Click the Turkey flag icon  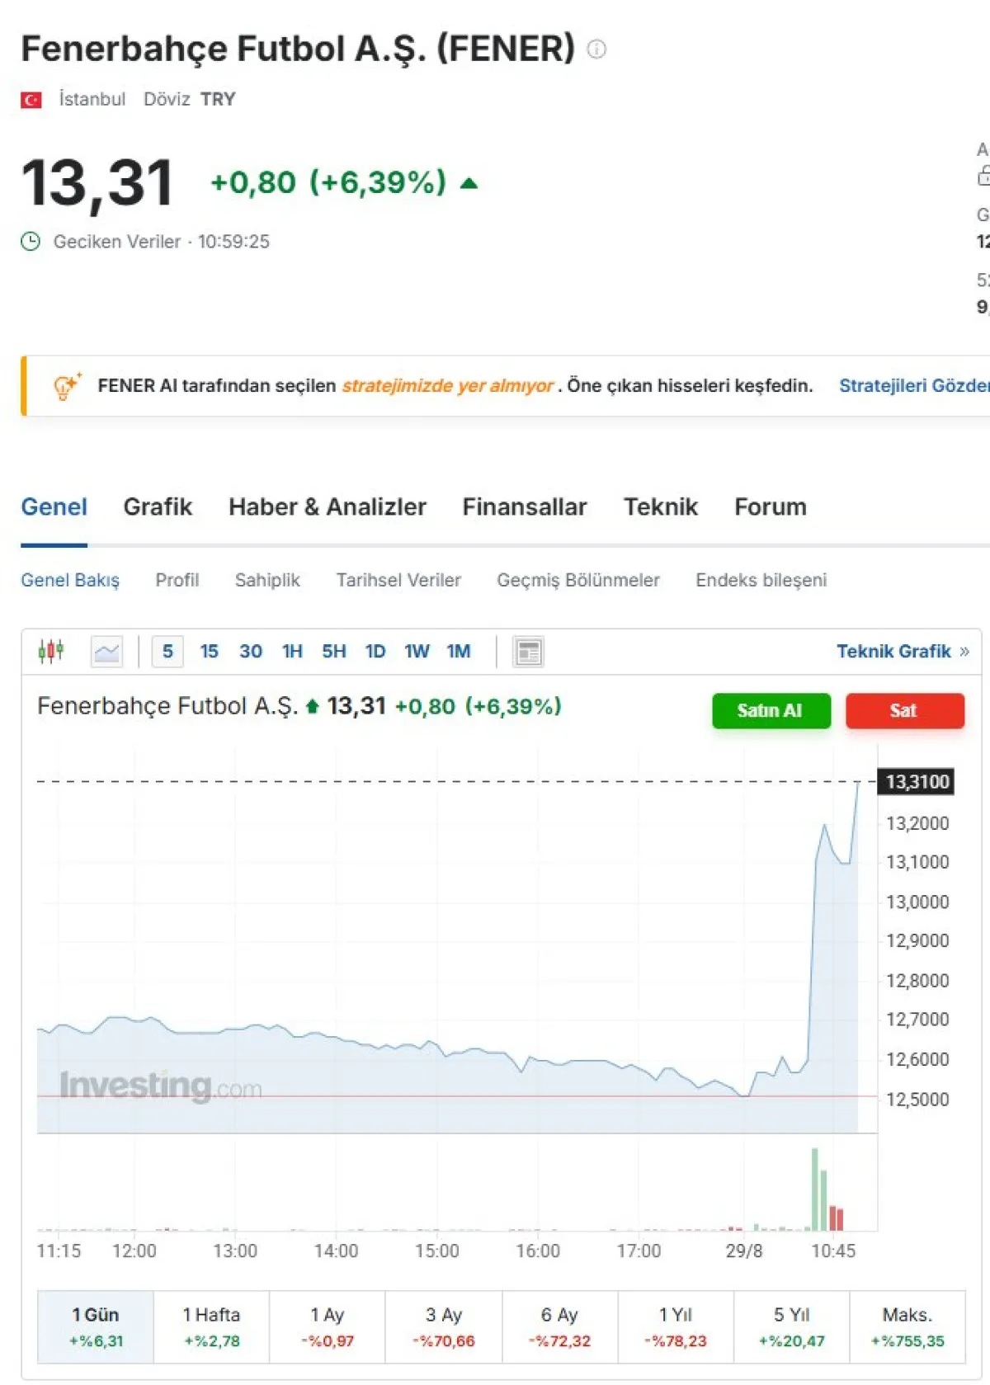click(x=31, y=100)
